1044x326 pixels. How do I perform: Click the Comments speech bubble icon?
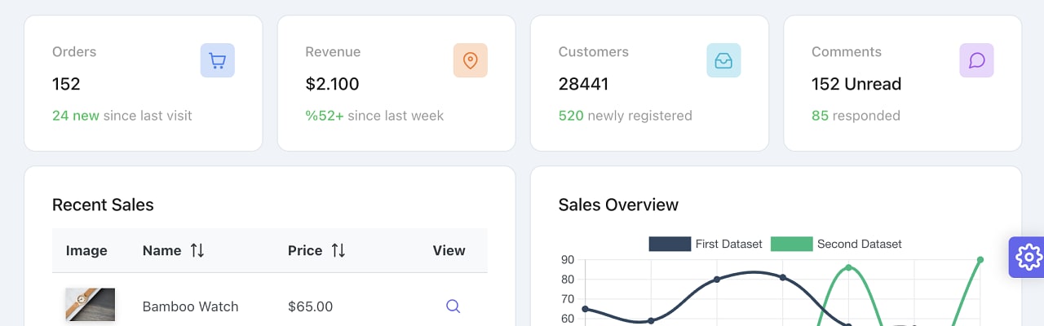click(x=976, y=60)
